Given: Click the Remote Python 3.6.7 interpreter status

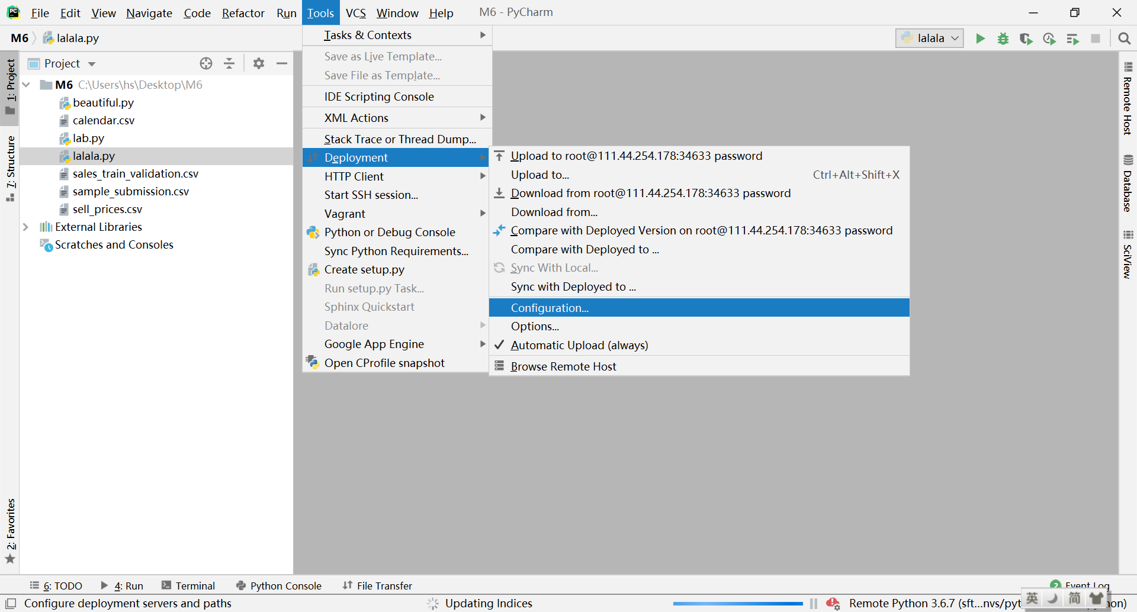Looking at the screenshot, I should (934, 603).
